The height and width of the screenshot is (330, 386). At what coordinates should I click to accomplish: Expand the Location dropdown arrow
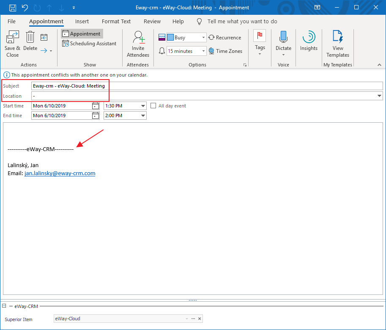pos(379,96)
